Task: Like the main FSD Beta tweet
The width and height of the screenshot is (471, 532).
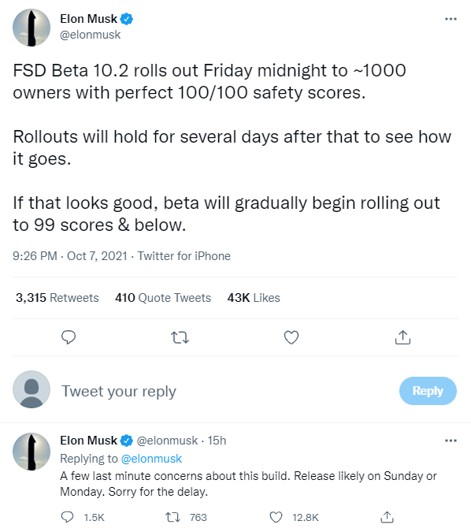Action: [x=291, y=337]
